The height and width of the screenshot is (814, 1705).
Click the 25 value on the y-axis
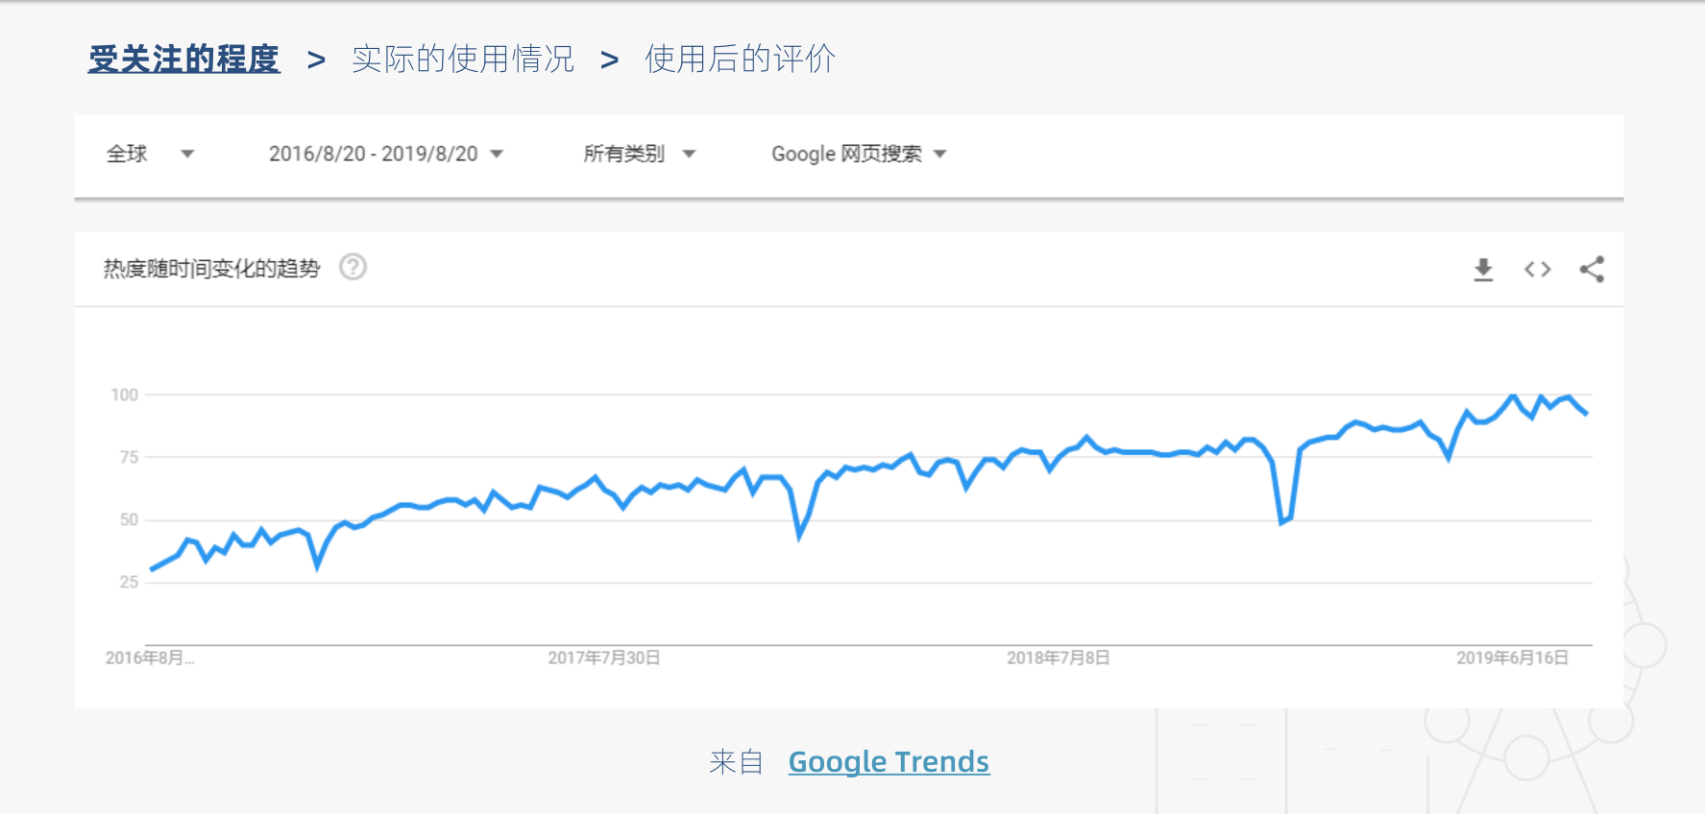pos(129,582)
